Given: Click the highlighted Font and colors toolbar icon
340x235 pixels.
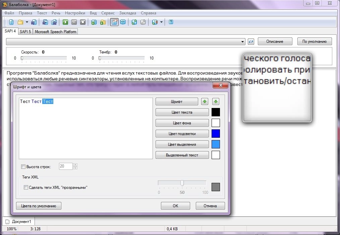Looking at the screenshot, I should [114, 22].
